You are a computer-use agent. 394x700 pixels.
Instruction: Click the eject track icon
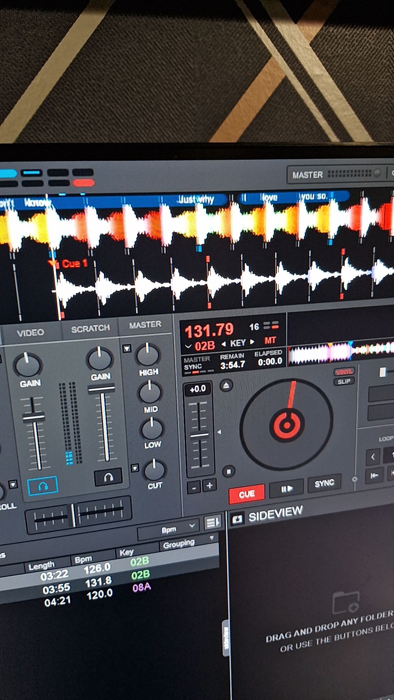pyautogui.click(x=227, y=385)
